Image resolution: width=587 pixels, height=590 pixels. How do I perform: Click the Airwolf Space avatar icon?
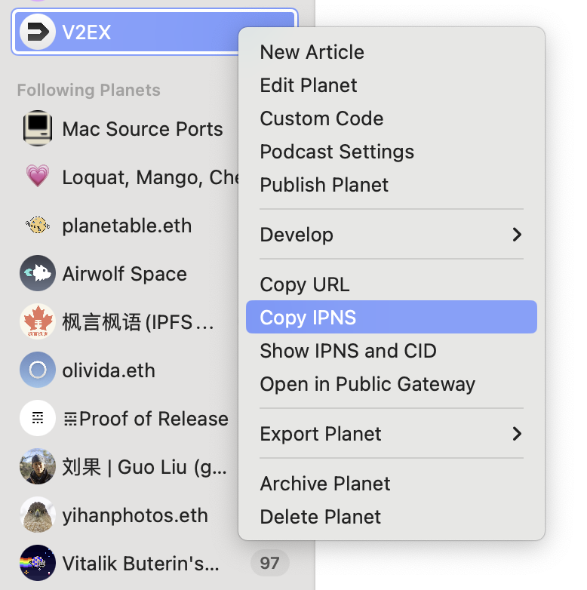pos(37,274)
